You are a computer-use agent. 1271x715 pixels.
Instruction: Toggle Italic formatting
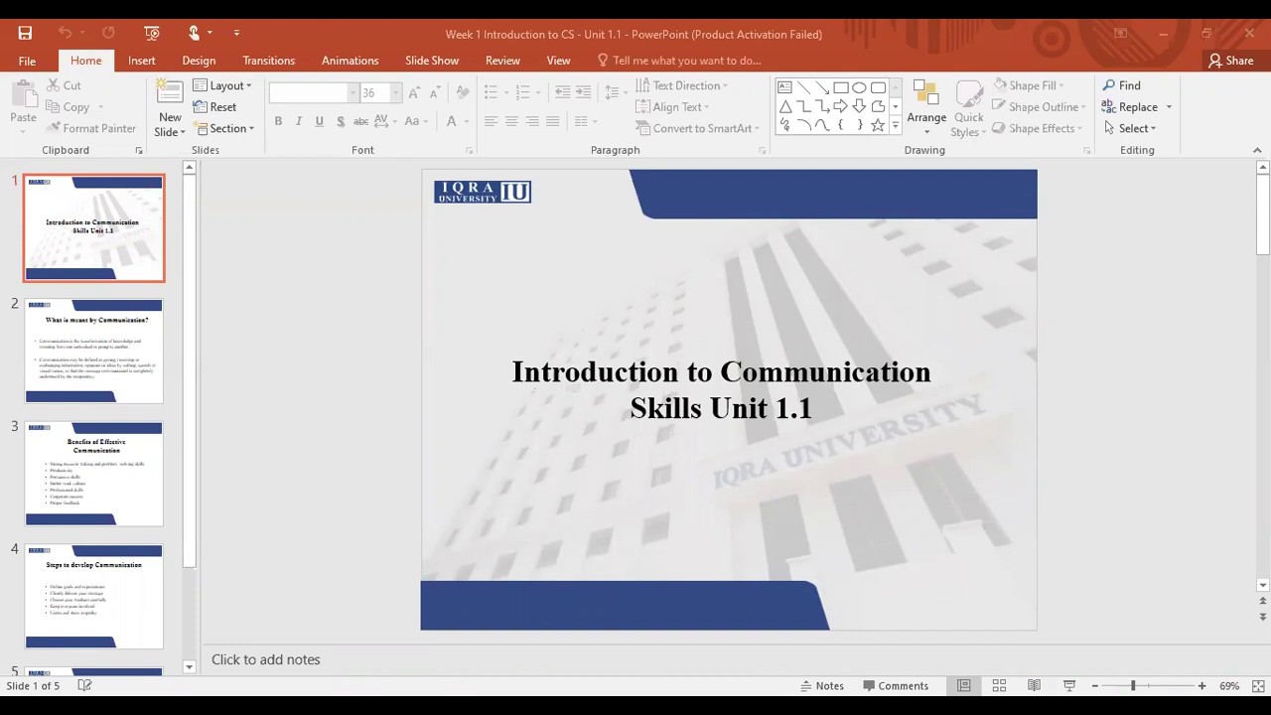(299, 121)
